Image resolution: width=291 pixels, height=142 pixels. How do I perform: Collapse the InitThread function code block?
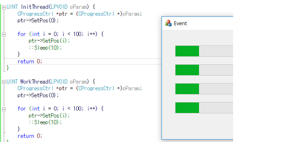tap(4, 7)
